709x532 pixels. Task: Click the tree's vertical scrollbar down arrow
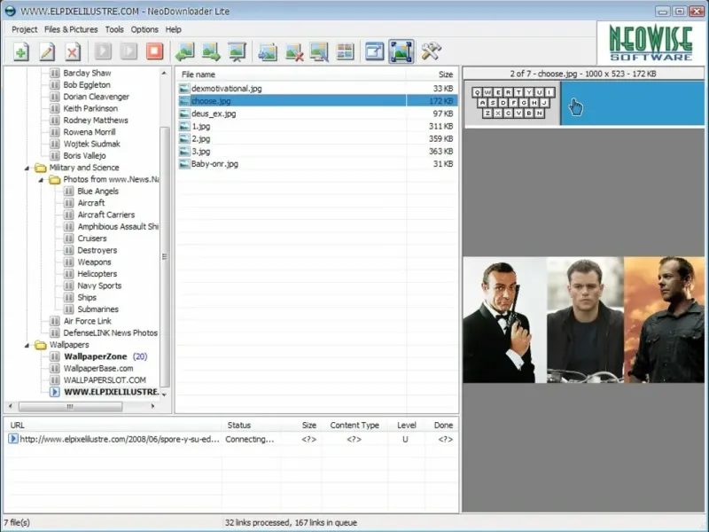[164, 395]
